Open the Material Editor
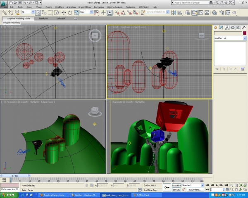This screenshot has width=248, height=198. [x=214, y=12]
